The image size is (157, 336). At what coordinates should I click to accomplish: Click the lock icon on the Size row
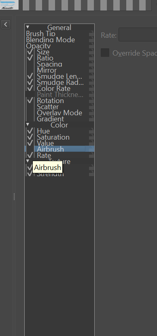tap(91, 52)
